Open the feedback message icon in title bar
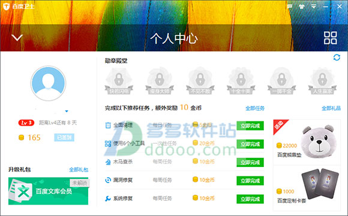 (290, 7)
